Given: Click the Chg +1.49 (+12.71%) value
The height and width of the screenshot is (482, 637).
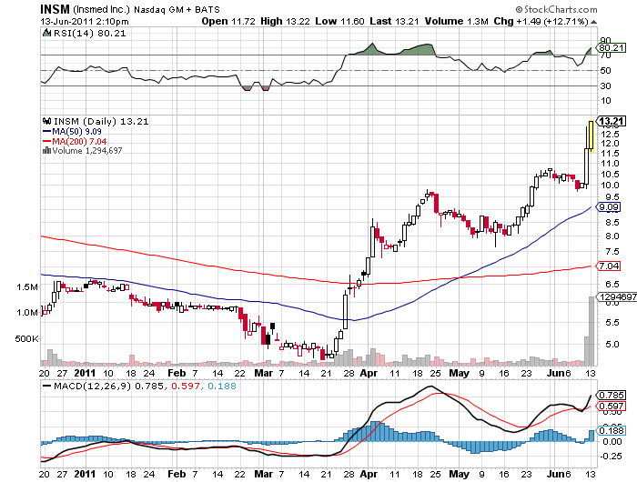Looking at the screenshot, I should [x=541, y=21].
